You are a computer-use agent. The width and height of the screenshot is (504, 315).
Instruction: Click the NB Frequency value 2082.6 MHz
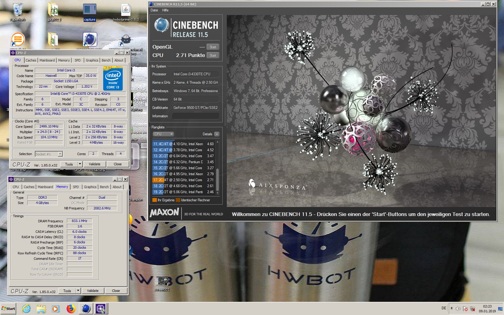(x=102, y=208)
